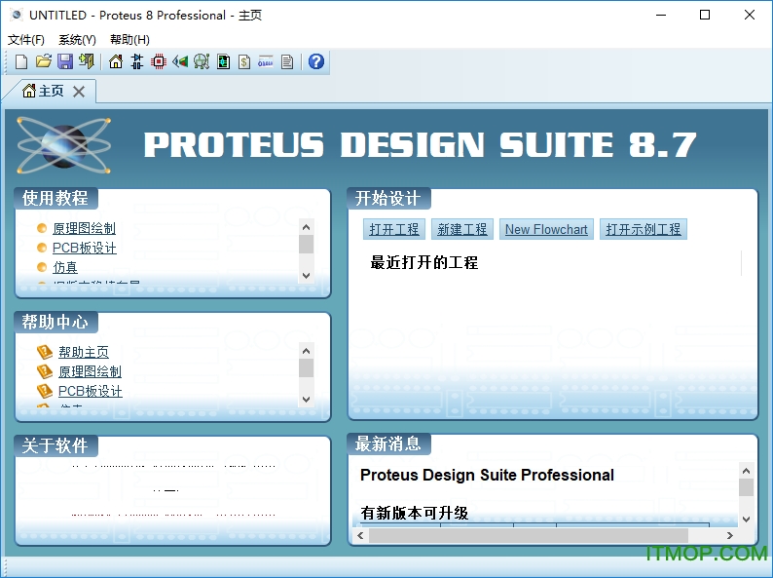Click up arrow of 帮助中心 scrollbar
Screen dimensions: 773x578
pos(306,351)
